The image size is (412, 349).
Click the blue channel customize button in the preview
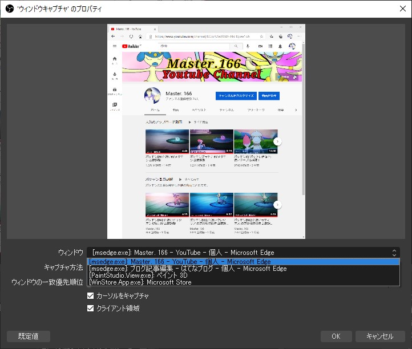[236, 96]
